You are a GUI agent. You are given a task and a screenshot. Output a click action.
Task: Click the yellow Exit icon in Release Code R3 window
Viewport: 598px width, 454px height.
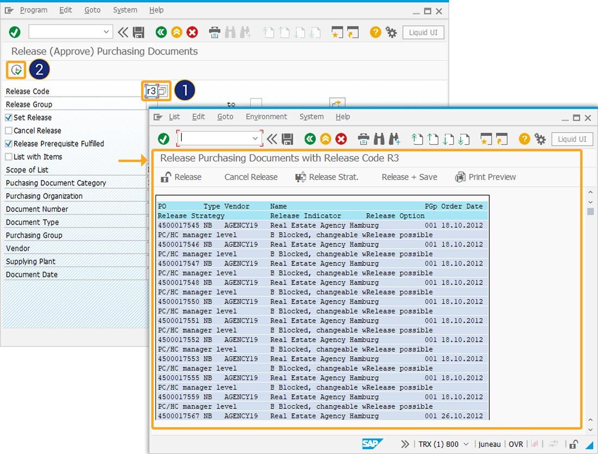click(x=326, y=139)
